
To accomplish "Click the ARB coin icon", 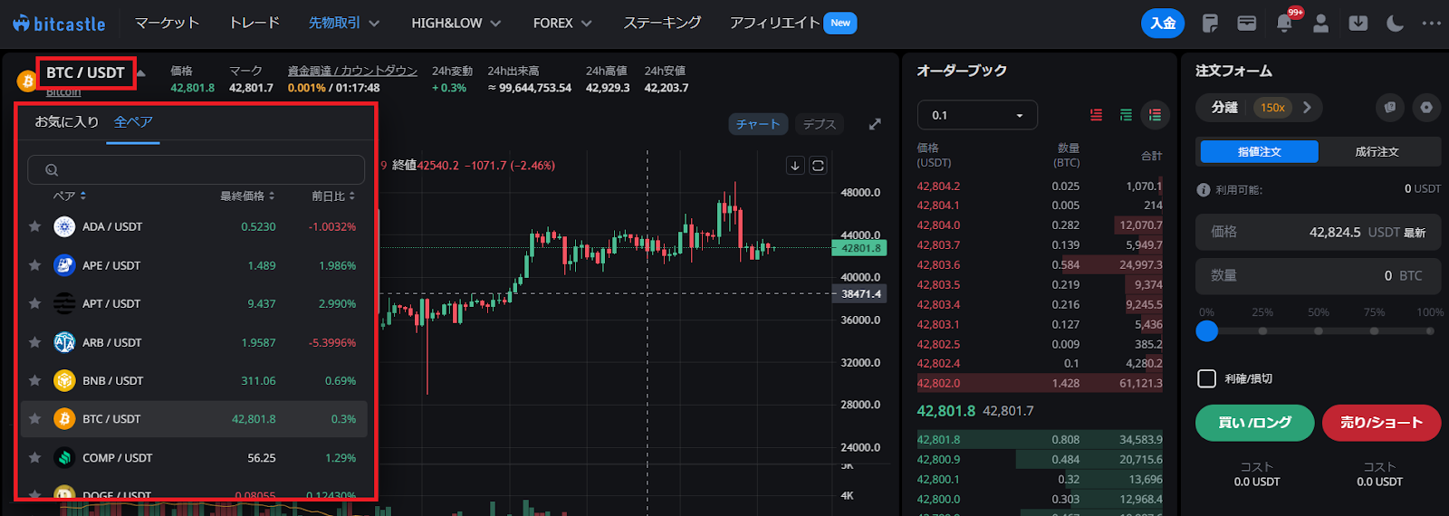I will point(64,342).
